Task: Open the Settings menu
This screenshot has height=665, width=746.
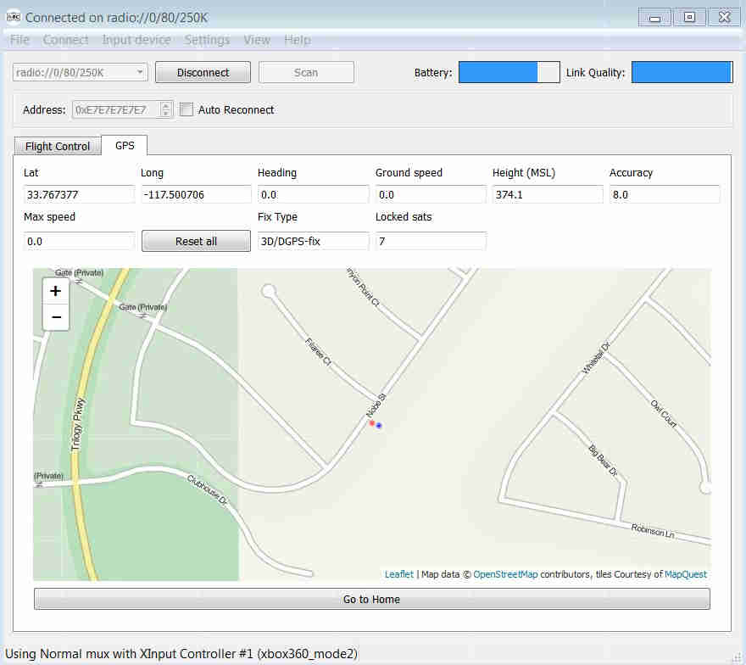Action: pyautogui.click(x=207, y=40)
